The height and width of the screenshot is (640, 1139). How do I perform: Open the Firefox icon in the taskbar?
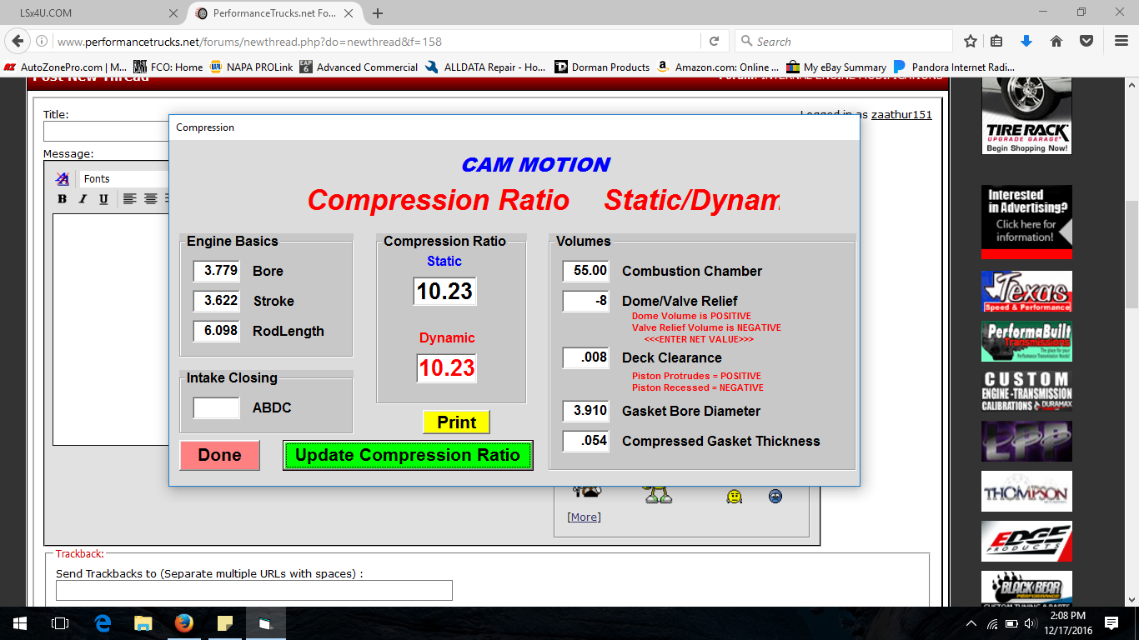(184, 623)
